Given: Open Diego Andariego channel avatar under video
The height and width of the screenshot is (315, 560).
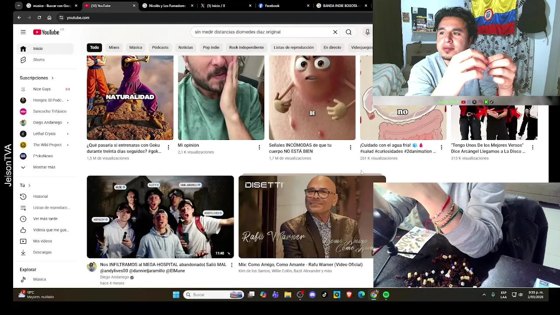Looking at the screenshot, I should (92, 267).
